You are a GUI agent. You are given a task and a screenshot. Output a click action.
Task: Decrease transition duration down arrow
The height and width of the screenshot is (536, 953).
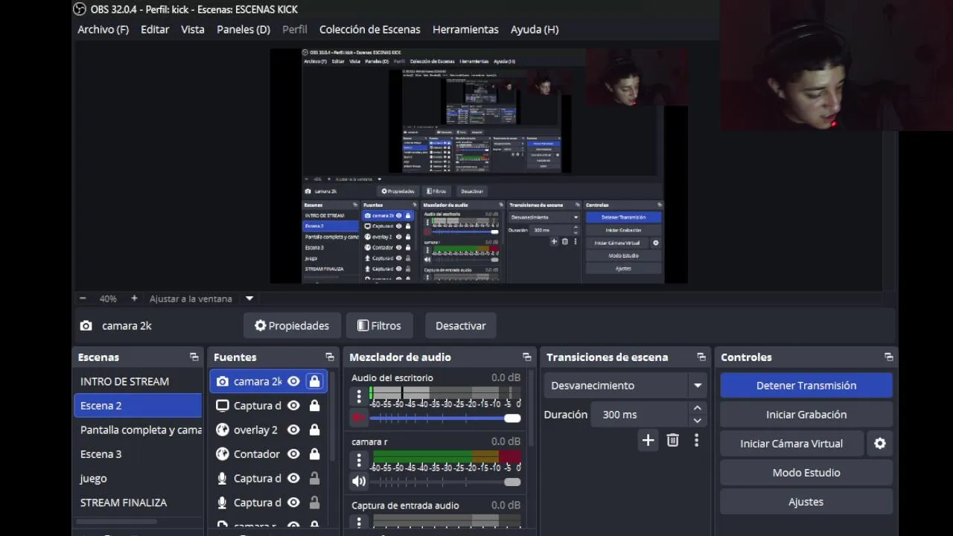click(697, 421)
